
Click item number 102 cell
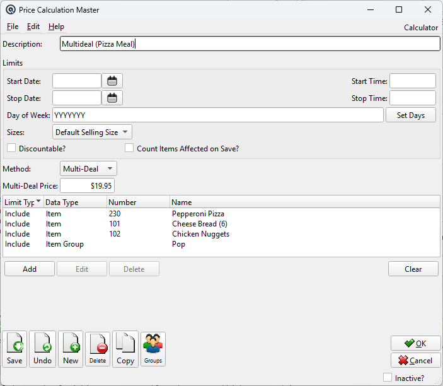(x=115, y=234)
